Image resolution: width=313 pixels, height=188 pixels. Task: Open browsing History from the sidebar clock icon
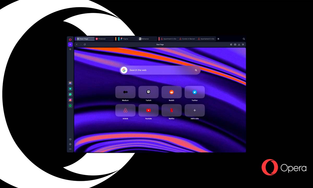tap(70, 144)
